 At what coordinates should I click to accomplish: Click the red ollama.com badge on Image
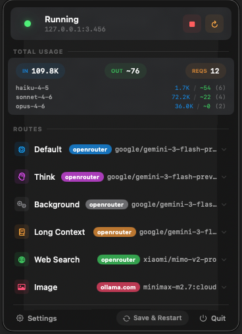coord(118,287)
